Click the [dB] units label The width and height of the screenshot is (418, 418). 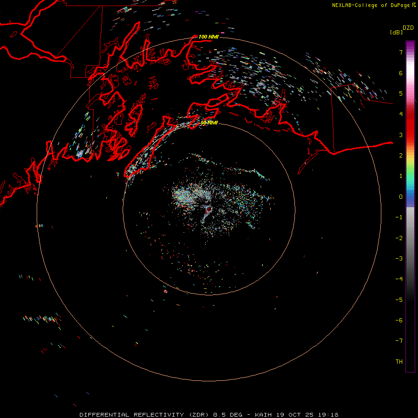pyautogui.click(x=397, y=33)
